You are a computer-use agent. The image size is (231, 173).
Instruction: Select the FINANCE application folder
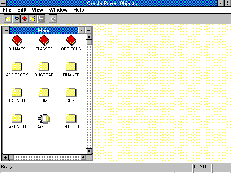(71, 66)
